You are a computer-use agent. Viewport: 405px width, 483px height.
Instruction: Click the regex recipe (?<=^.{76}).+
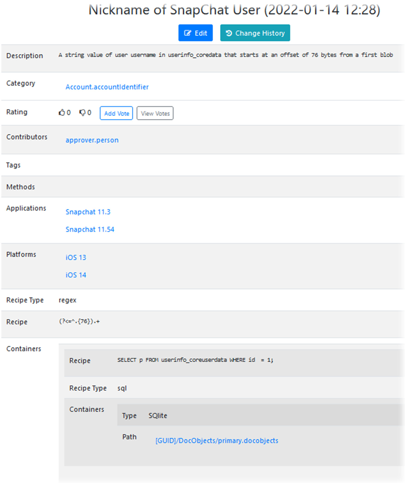point(79,321)
